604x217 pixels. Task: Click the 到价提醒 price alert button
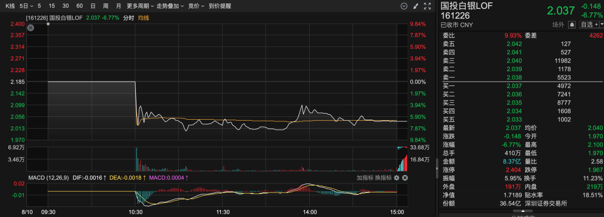220,6
